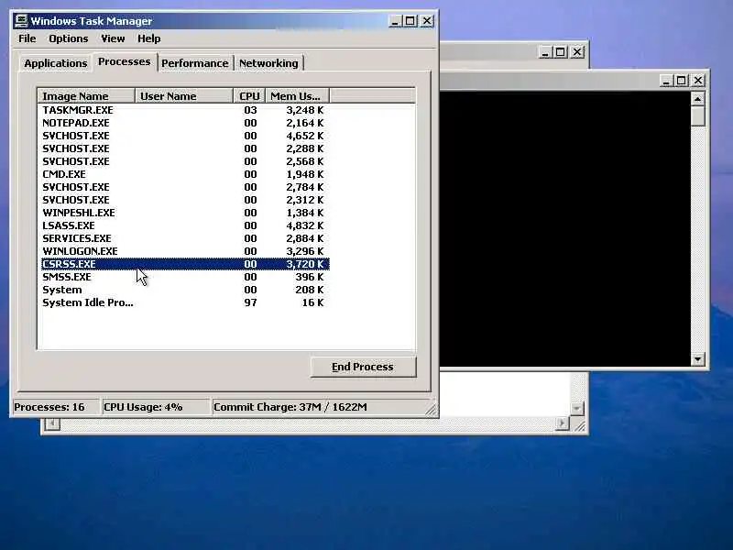This screenshot has width=733, height=550.
Task: Open the View menu
Action: pyautogui.click(x=113, y=38)
